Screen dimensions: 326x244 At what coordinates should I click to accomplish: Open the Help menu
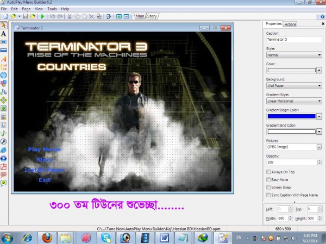65,9
